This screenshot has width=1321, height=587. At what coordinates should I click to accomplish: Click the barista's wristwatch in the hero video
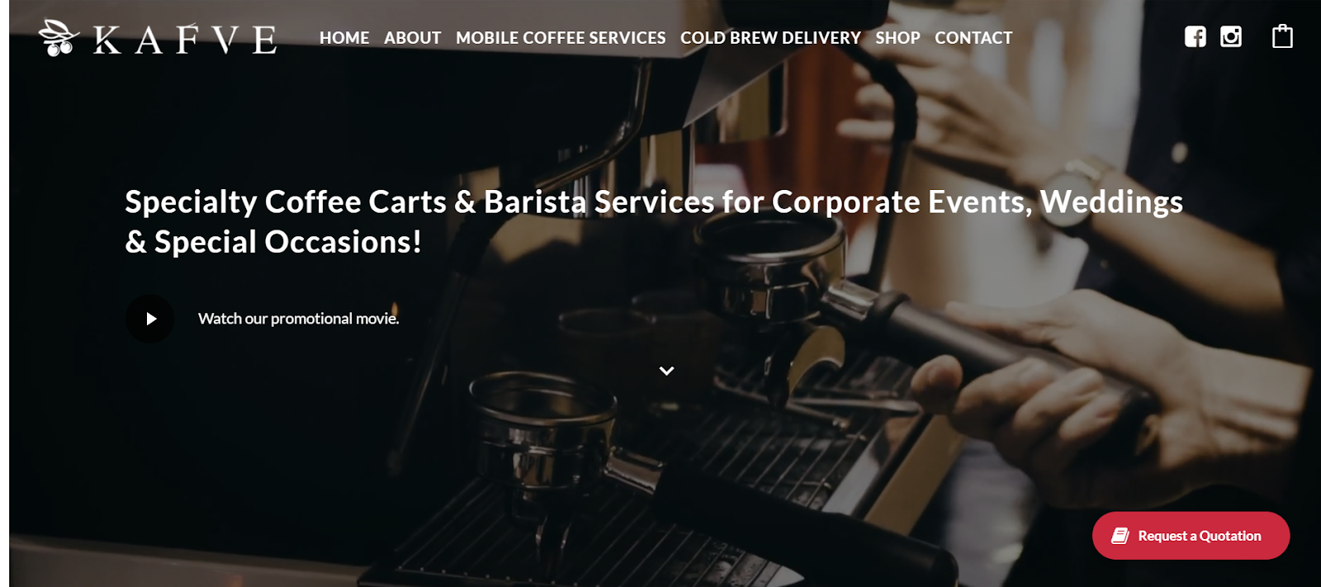pos(1073,178)
